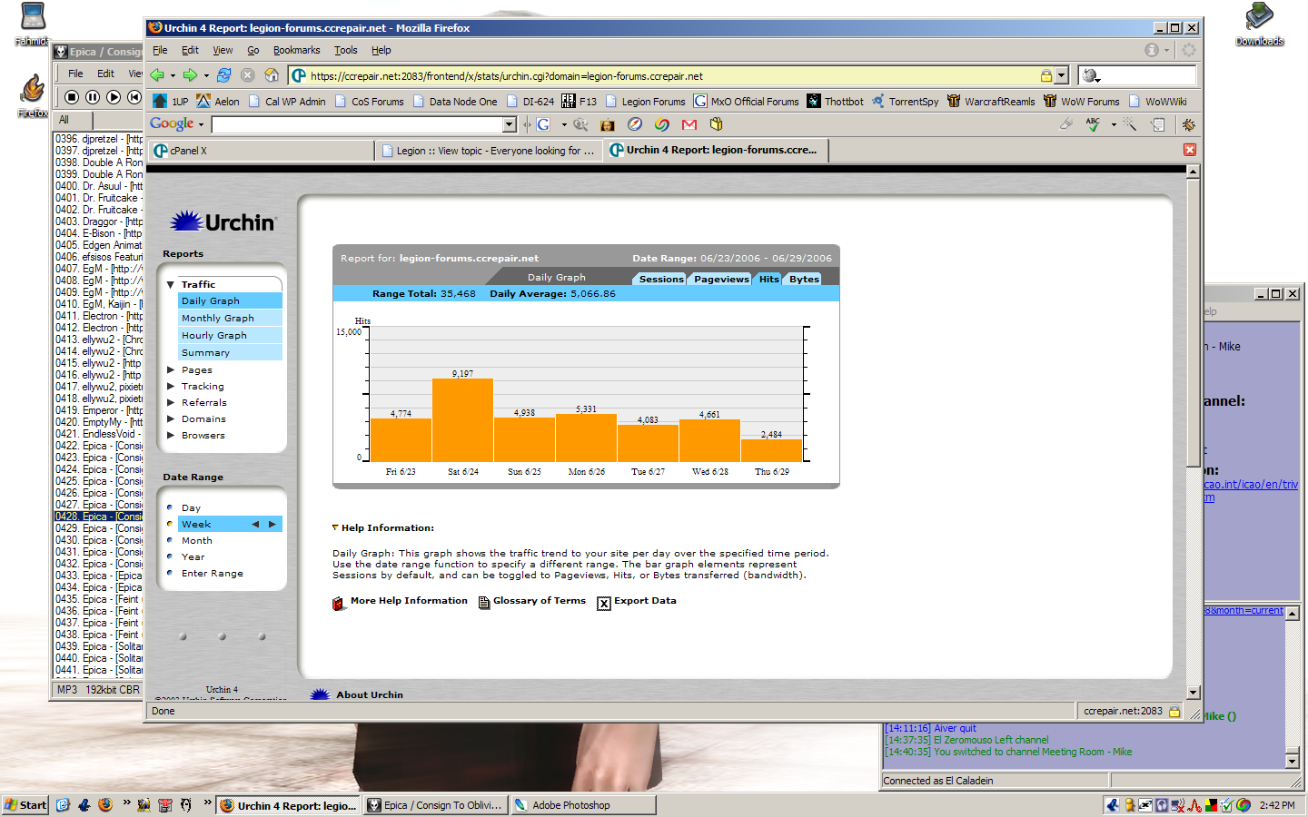Click the Glossary of Terms document icon
Viewport: 1308px width, 817px height.
pos(484,602)
